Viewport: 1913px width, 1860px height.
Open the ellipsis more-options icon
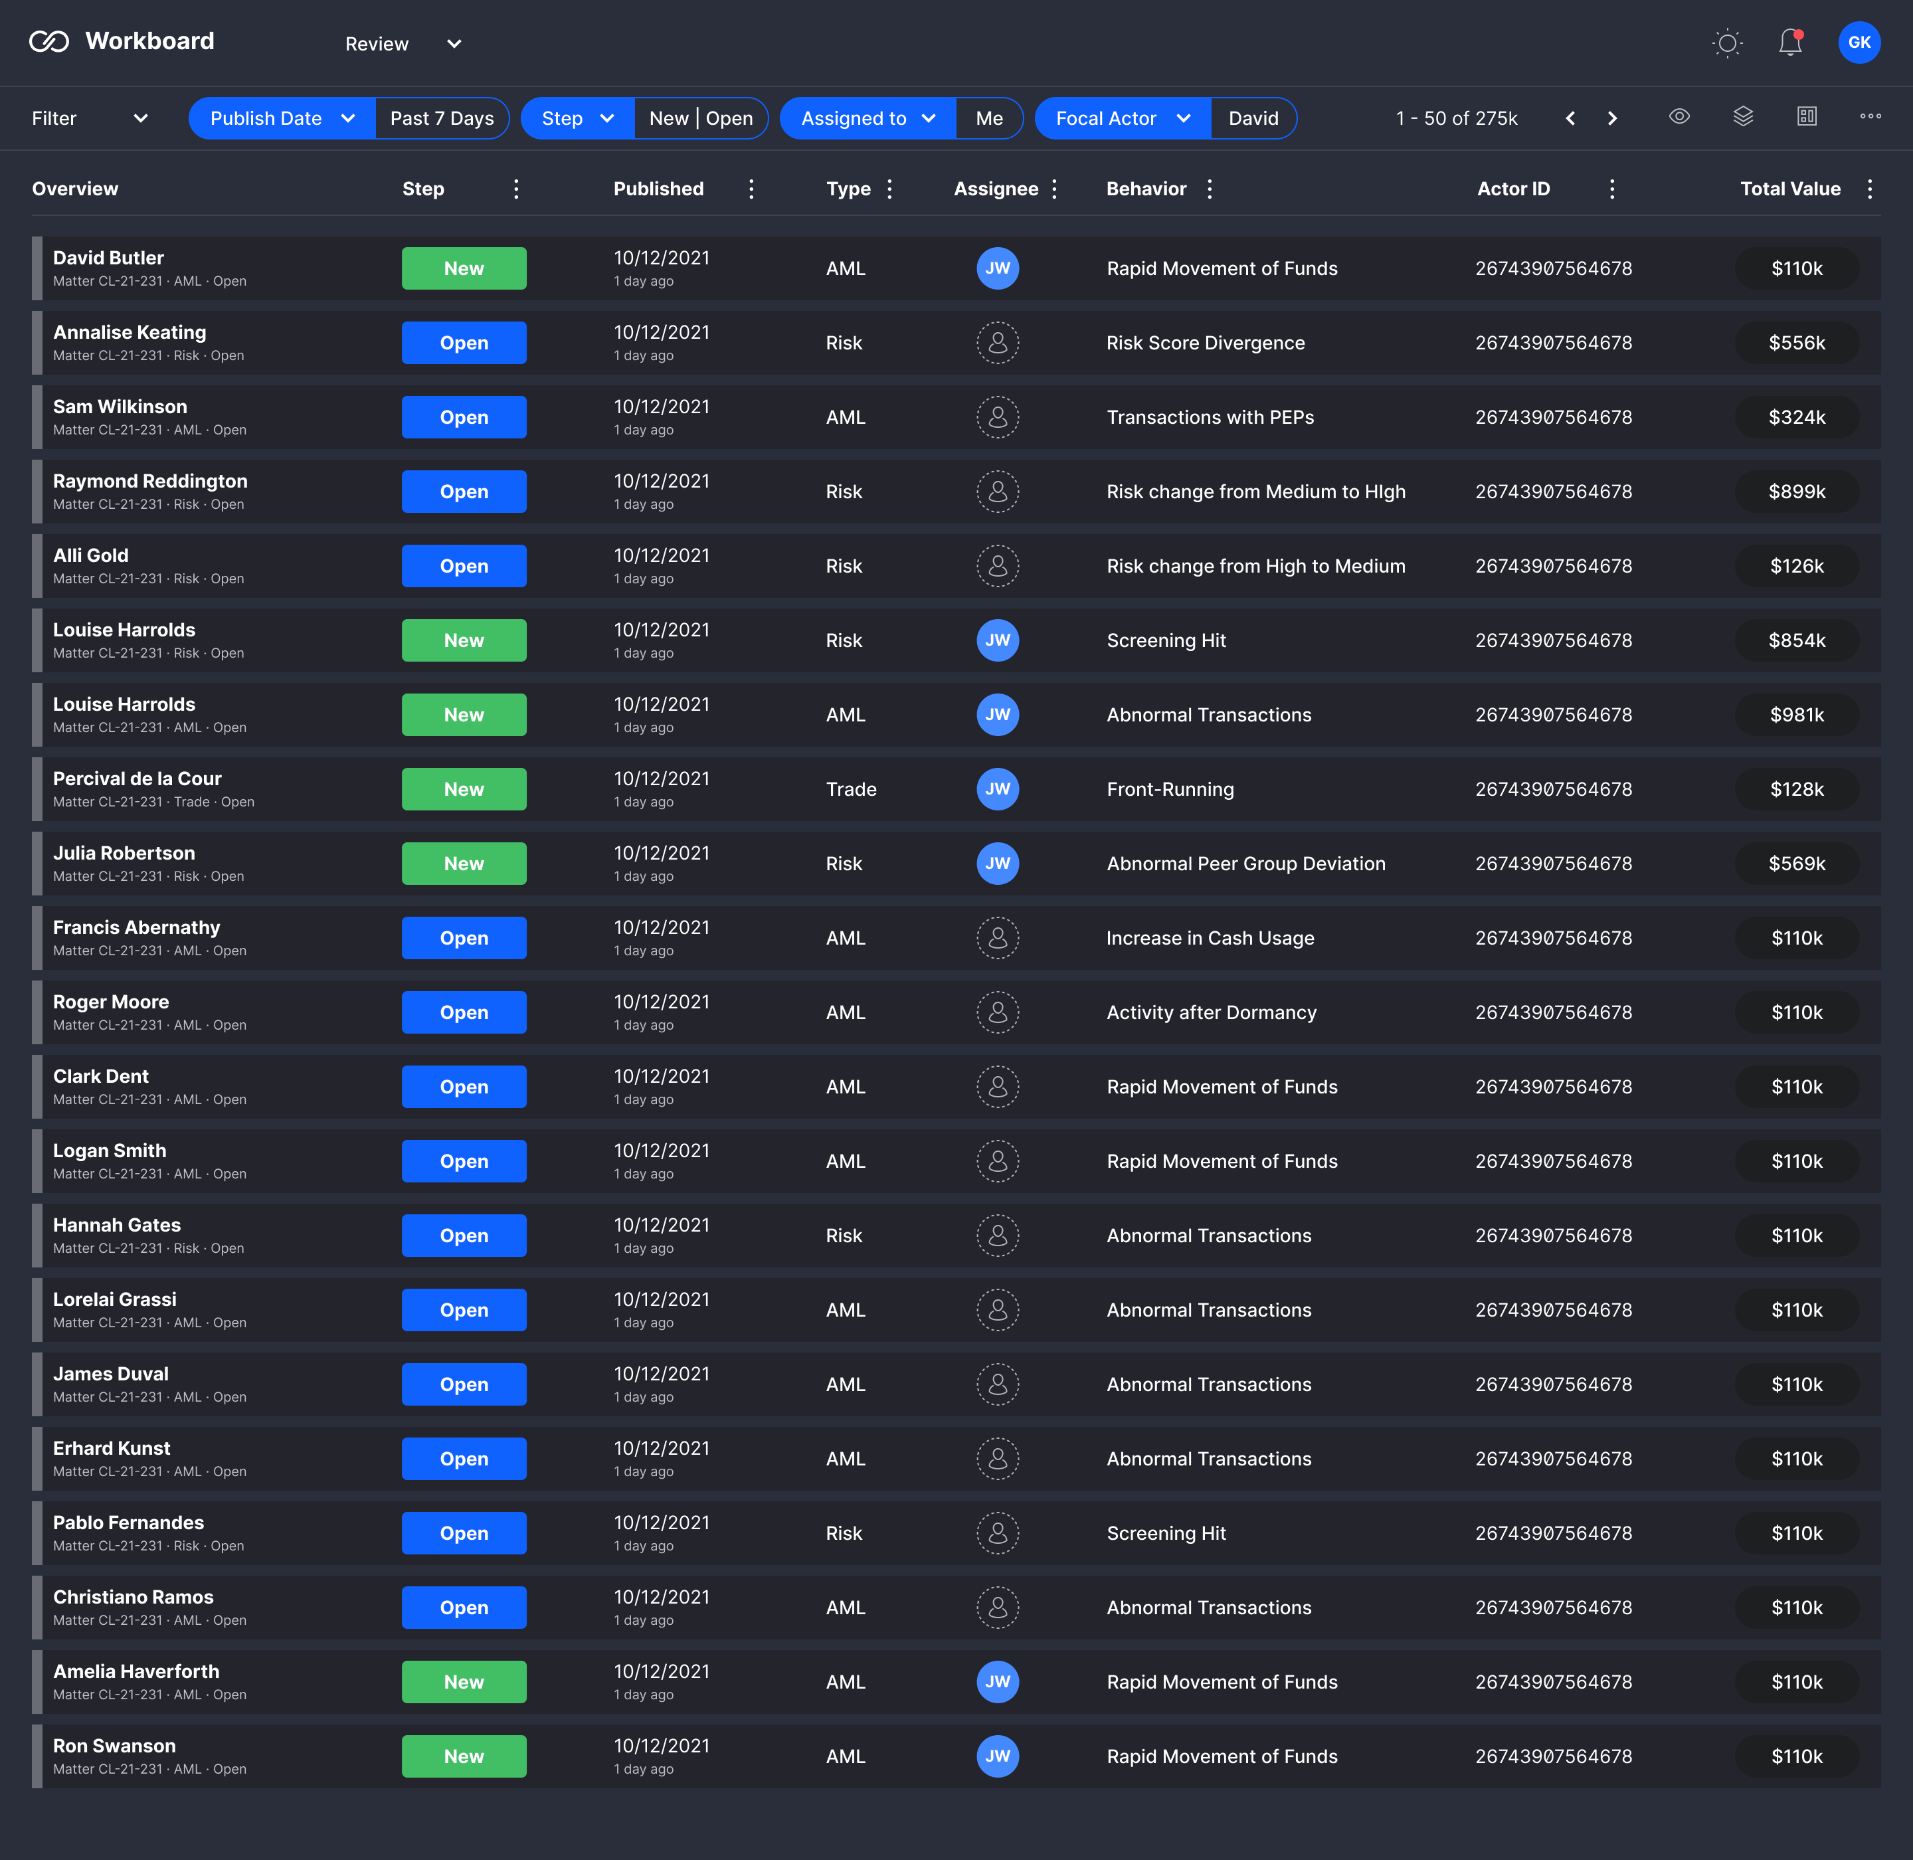point(1871,117)
